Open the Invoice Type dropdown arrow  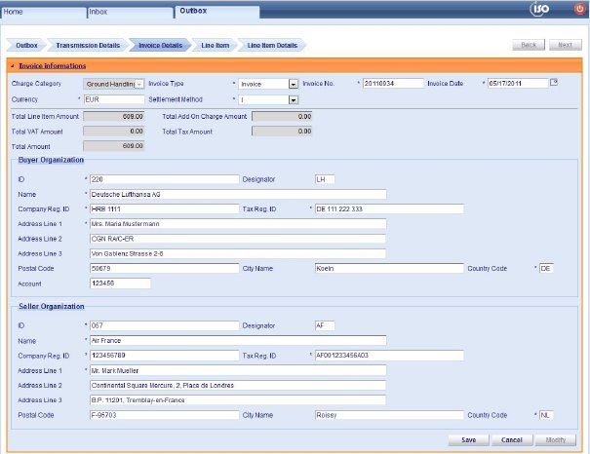pyautogui.click(x=294, y=84)
